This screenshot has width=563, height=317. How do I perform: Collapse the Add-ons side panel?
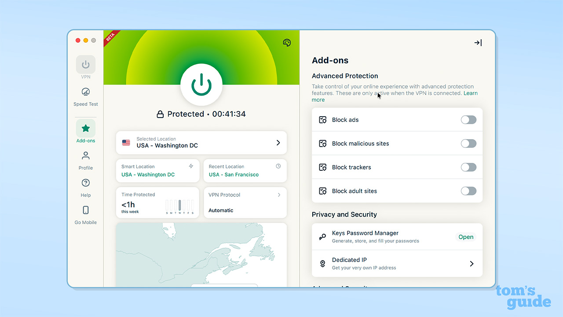478,43
